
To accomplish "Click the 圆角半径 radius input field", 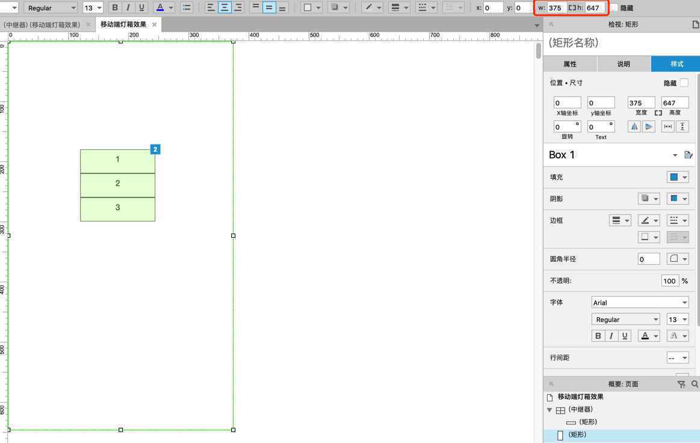I will coord(649,259).
